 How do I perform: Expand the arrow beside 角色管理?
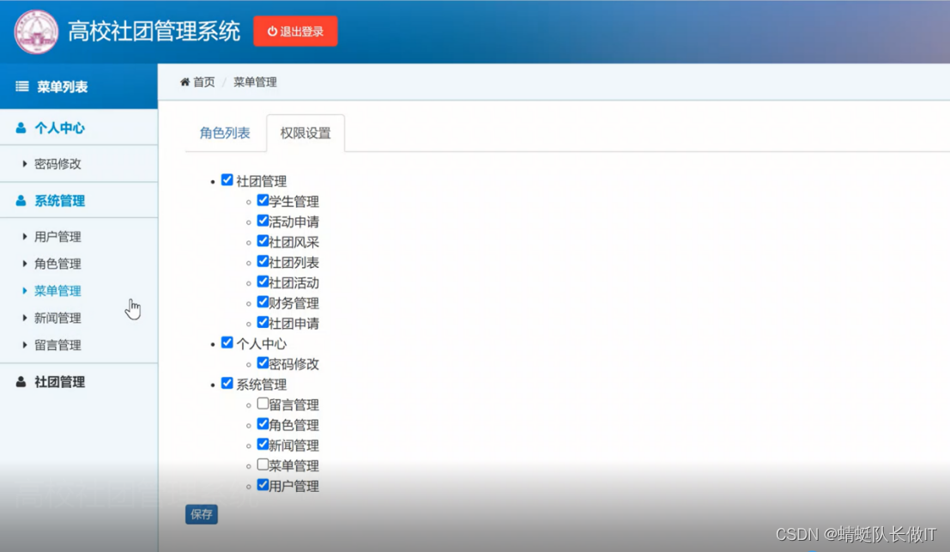click(25, 264)
